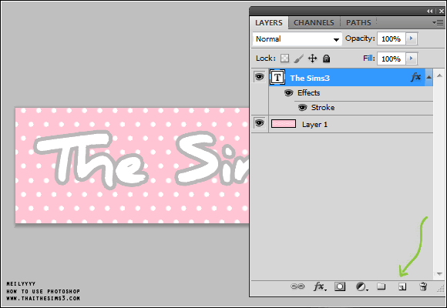Viewport: 447px width, 308px height.
Task: Collapse panel with double-arrow icon
Action: coord(429,11)
